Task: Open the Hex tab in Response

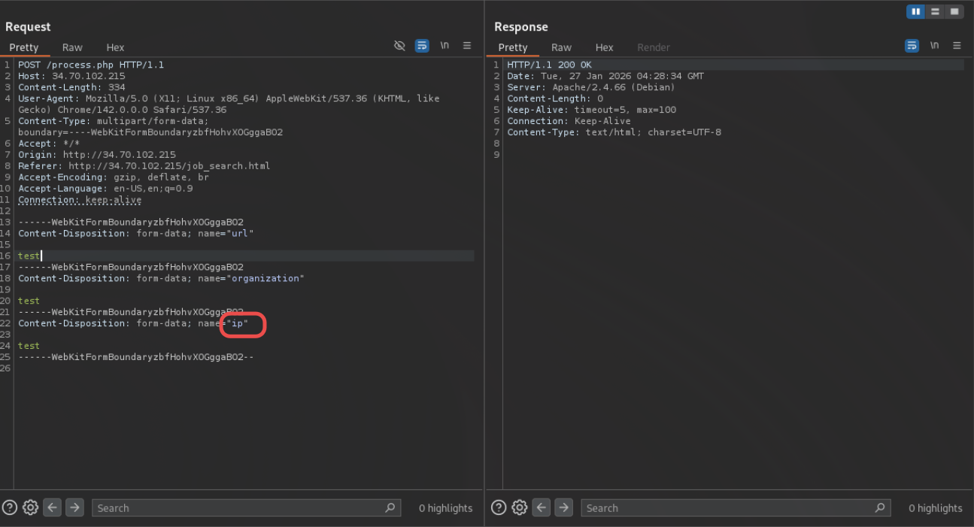Action: 604,47
